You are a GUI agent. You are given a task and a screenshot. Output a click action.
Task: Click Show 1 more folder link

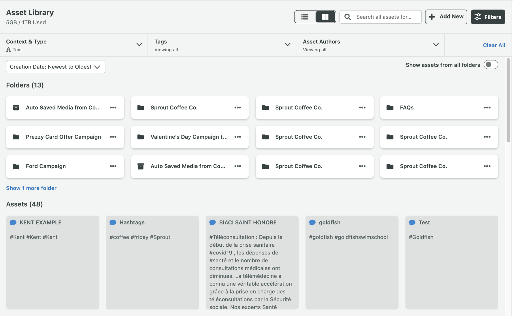point(31,188)
